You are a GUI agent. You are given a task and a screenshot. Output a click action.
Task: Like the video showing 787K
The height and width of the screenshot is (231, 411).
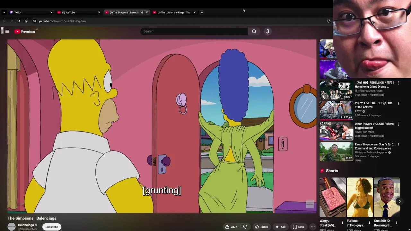tap(231, 227)
